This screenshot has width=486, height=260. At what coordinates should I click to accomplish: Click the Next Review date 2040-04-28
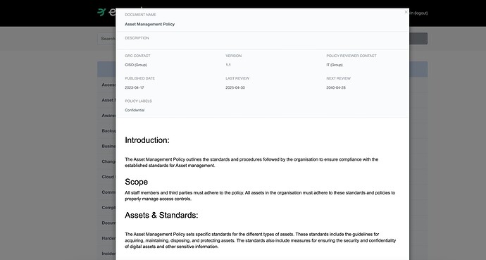pos(336,87)
